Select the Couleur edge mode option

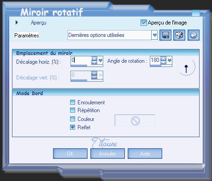pos(72,119)
